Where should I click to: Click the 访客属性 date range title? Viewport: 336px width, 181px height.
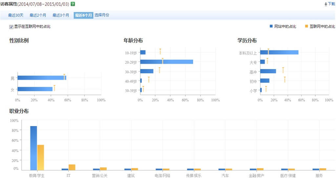[35, 4]
